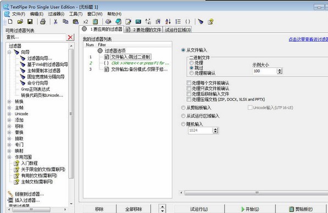Select 随机输入 radio button
The image size is (328, 213).
tap(184, 124)
